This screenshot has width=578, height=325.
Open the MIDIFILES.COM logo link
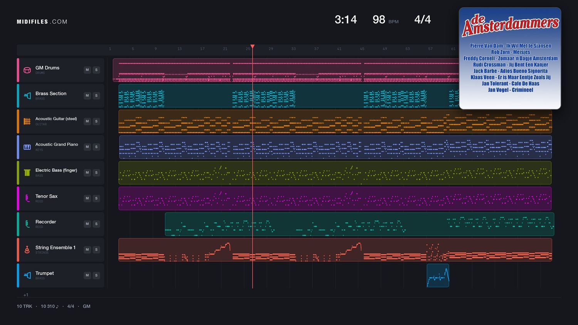coord(42,22)
